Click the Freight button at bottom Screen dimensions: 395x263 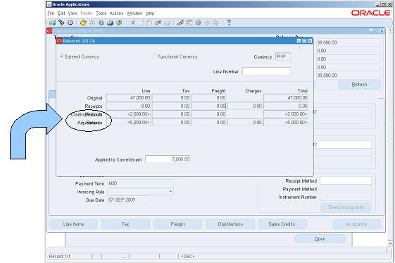[x=178, y=224]
